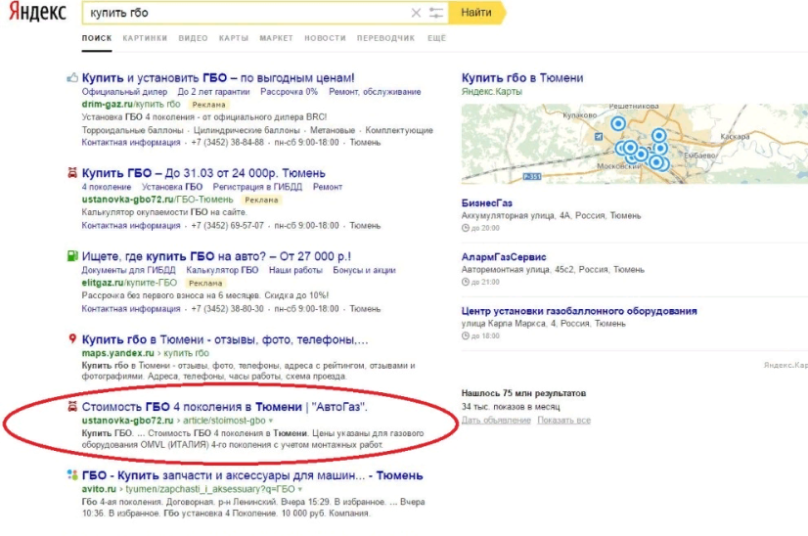Open the advanced search settings icon

click(x=436, y=13)
